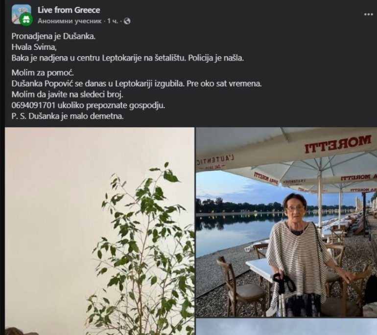Open the partially visible photo below the lake photo
The image size is (377, 335).
(x=286, y=327)
